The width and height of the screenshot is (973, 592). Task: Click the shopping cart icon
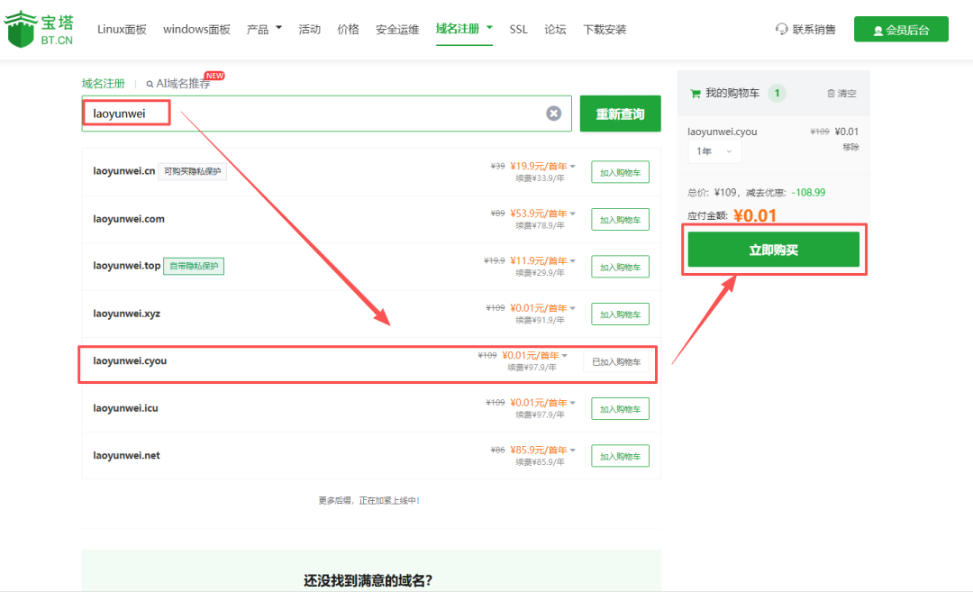click(695, 93)
